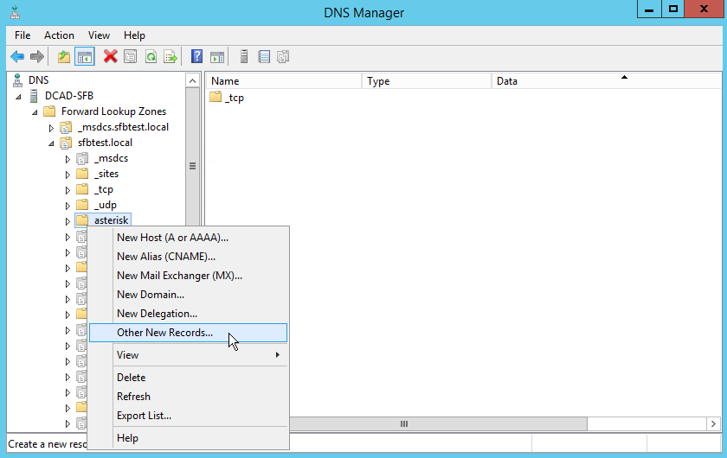Choose Help from the context menu
This screenshot has width=727, height=458.
[x=189, y=437]
